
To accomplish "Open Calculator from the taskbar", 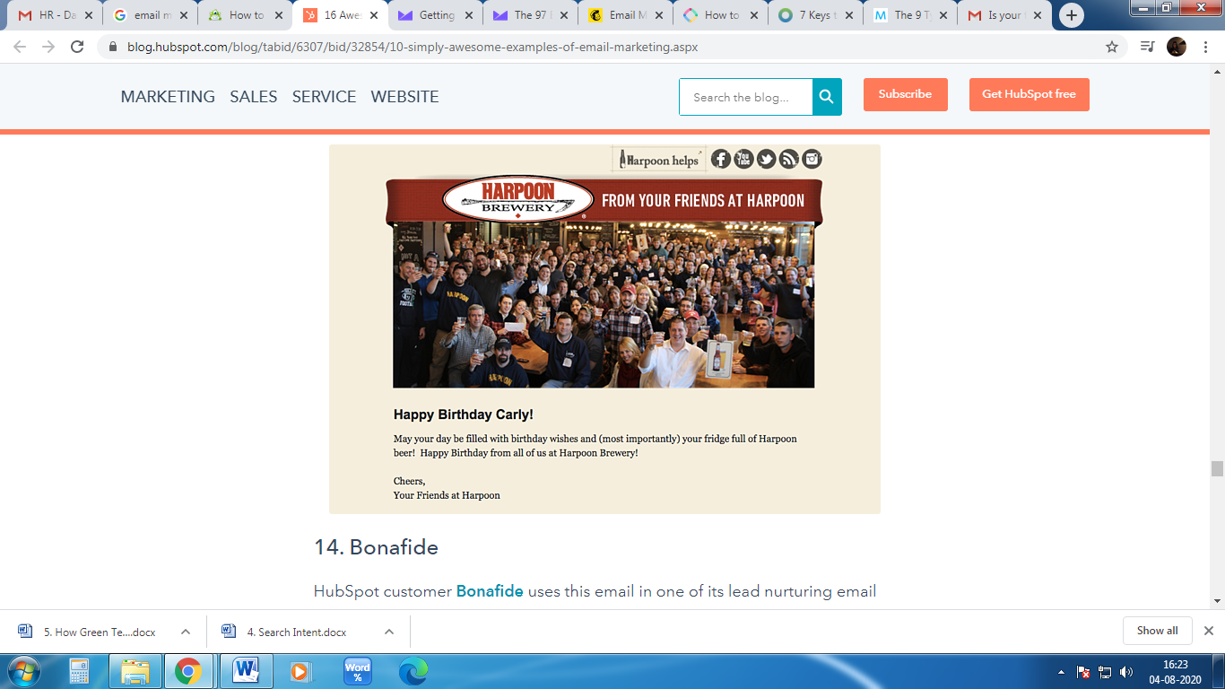I will (79, 671).
